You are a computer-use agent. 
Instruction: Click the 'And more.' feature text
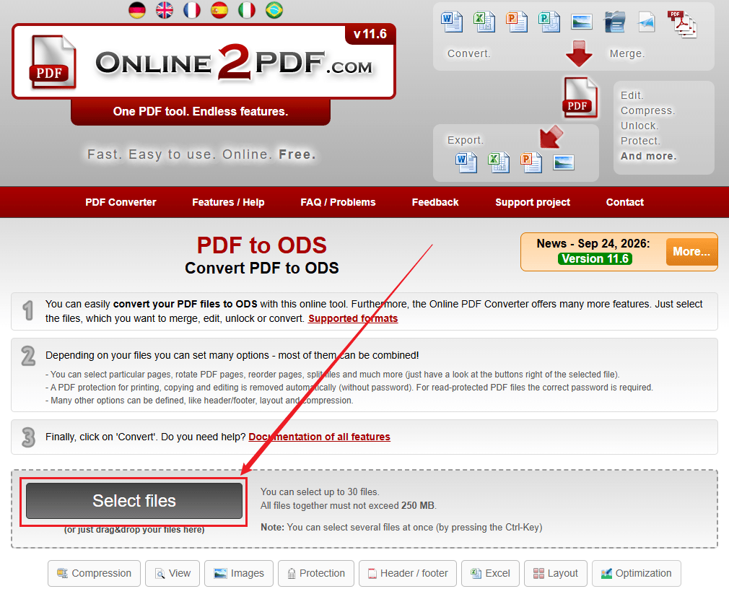click(x=649, y=156)
